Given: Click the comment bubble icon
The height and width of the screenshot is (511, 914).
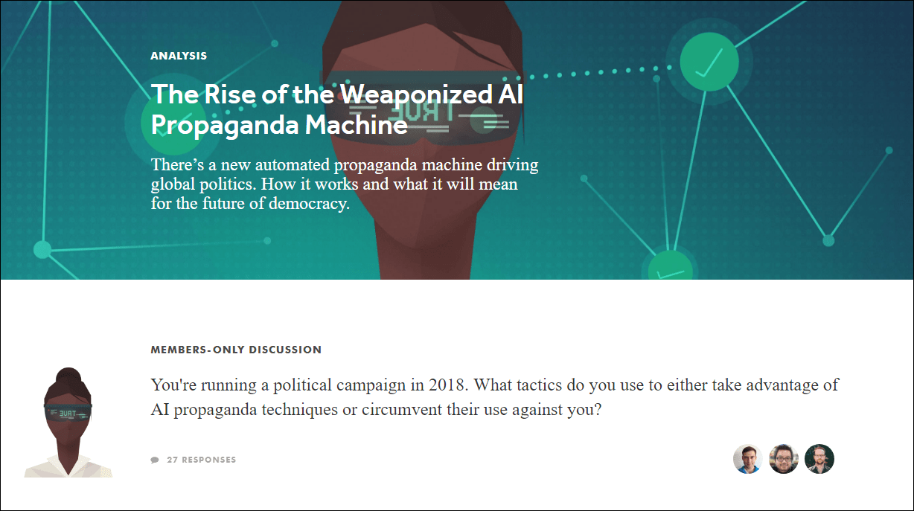Looking at the screenshot, I should (155, 460).
